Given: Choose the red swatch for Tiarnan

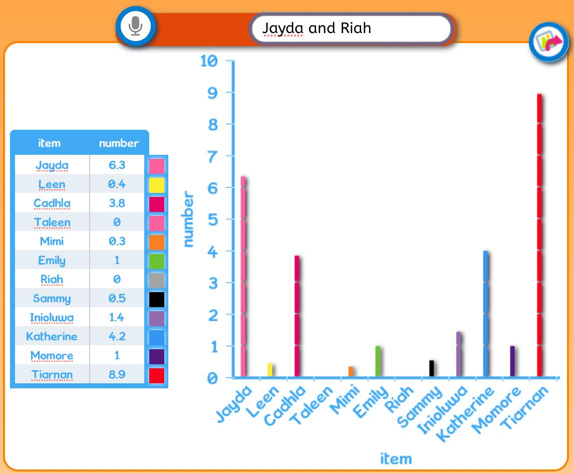Looking at the screenshot, I should pyautogui.click(x=157, y=375).
